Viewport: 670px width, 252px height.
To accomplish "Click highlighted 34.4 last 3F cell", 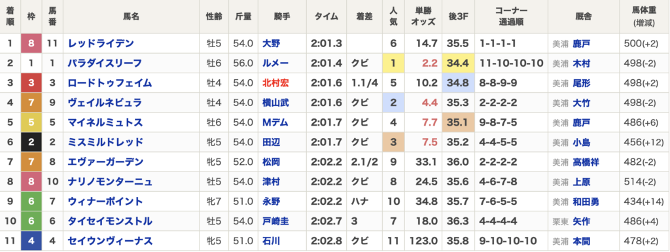I will (459, 63).
